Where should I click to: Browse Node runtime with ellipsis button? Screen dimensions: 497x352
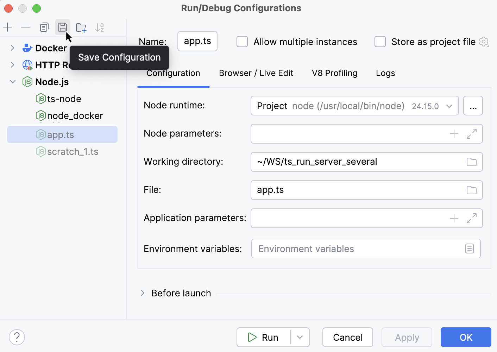click(x=473, y=106)
